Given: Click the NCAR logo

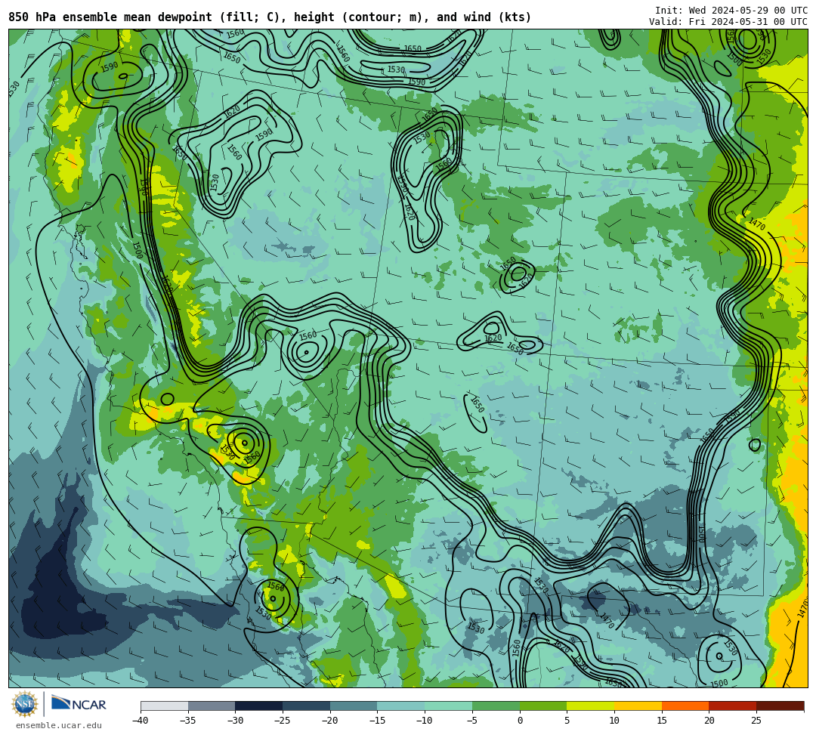Looking at the screenshot, I should 79,704.
